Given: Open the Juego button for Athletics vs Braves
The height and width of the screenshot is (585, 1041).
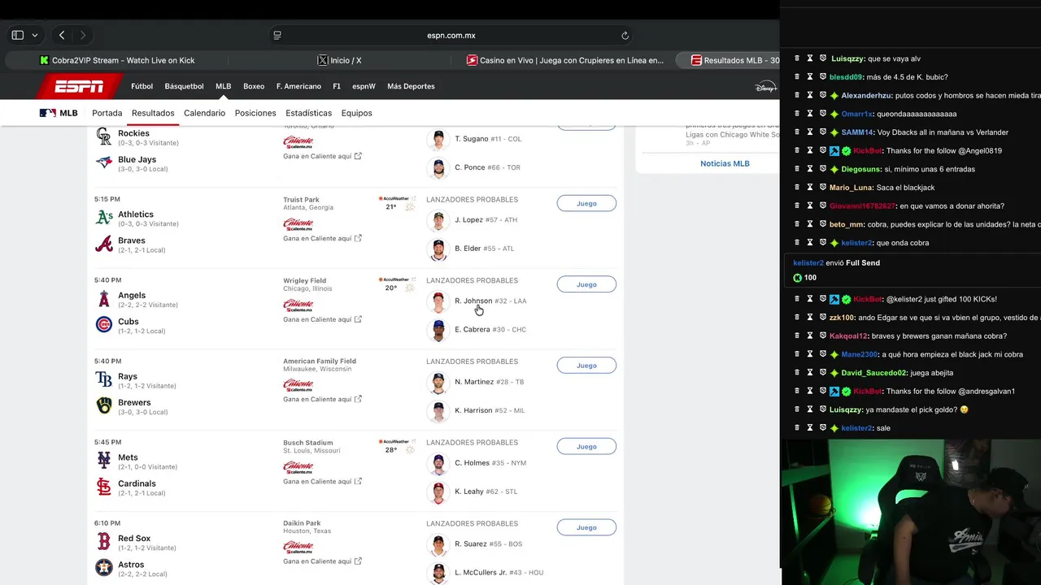Looking at the screenshot, I should pyautogui.click(x=586, y=203).
